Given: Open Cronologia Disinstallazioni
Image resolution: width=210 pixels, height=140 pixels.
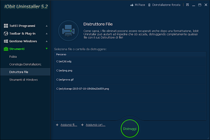Looking at the screenshot, I should (x=25, y=64).
